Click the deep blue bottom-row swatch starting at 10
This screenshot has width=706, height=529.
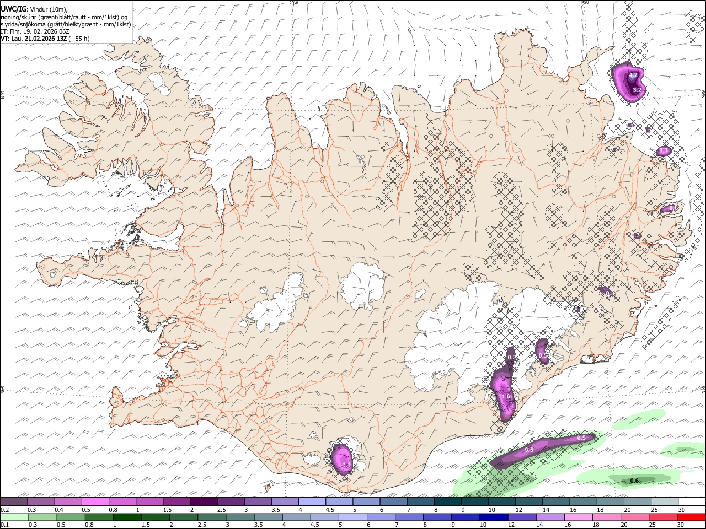493,517
